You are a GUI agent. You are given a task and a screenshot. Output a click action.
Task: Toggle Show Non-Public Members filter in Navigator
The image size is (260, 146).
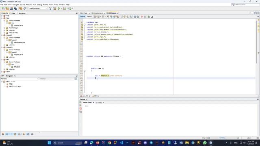(x=15, y=134)
